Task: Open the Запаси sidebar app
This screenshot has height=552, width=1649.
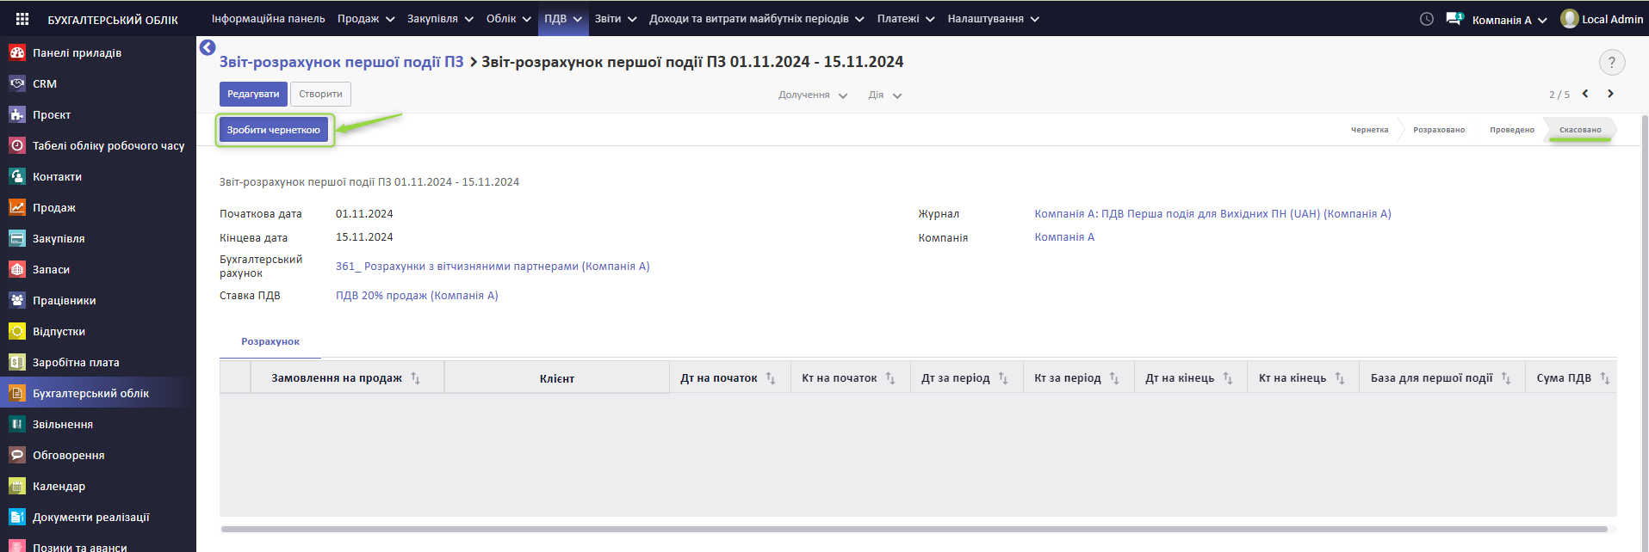Action: (51, 269)
